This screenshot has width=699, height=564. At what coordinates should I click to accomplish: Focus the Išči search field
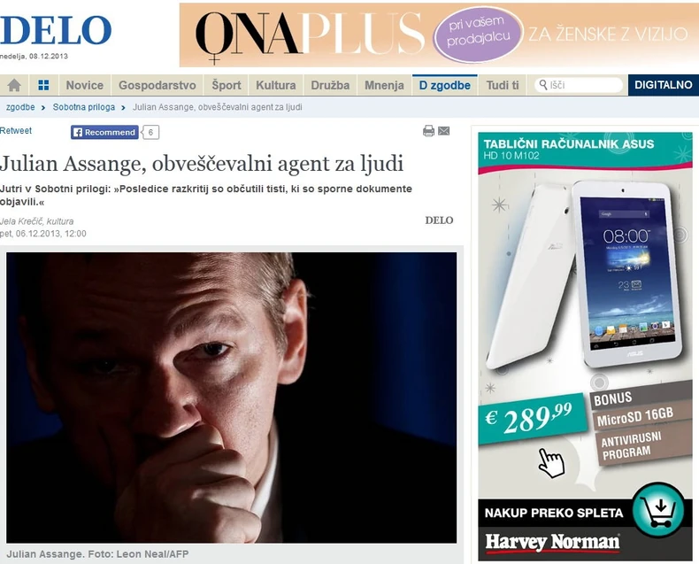pyautogui.click(x=579, y=85)
